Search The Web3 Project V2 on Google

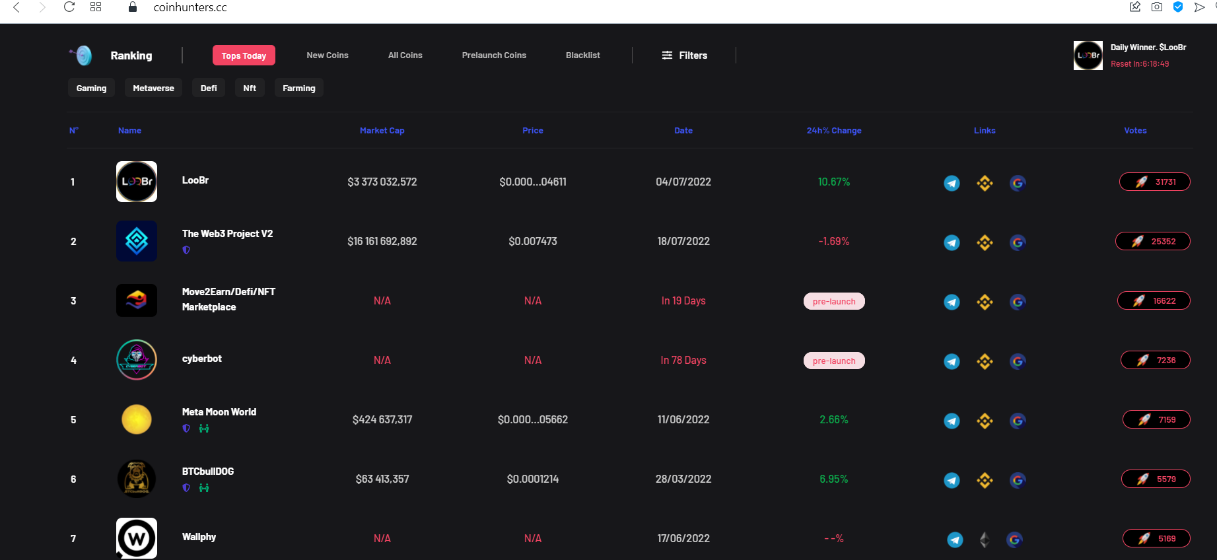1018,242
